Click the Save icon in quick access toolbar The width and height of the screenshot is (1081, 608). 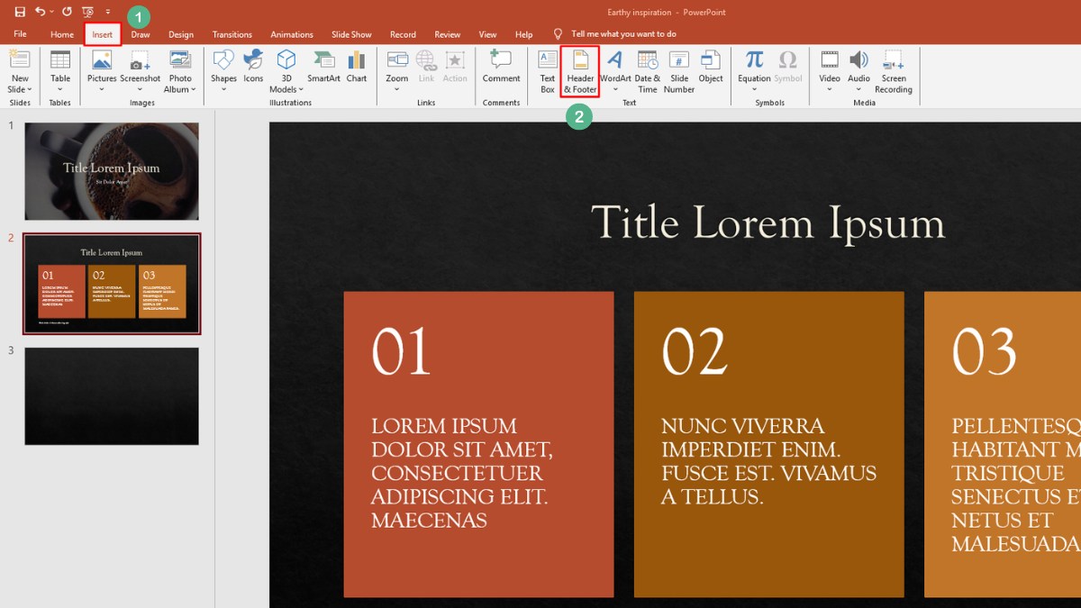(x=20, y=12)
